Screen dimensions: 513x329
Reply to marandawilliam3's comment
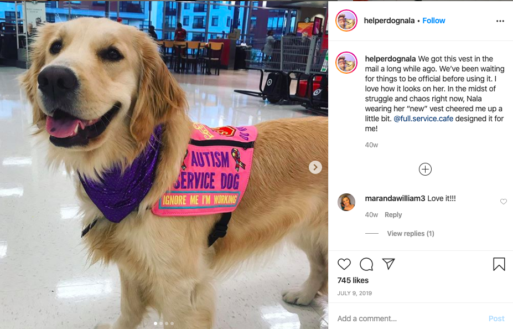393,215
